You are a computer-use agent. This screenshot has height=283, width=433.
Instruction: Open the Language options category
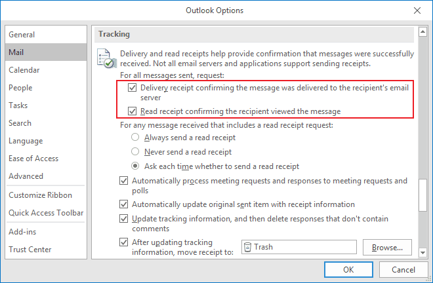(x=46, y=141)
